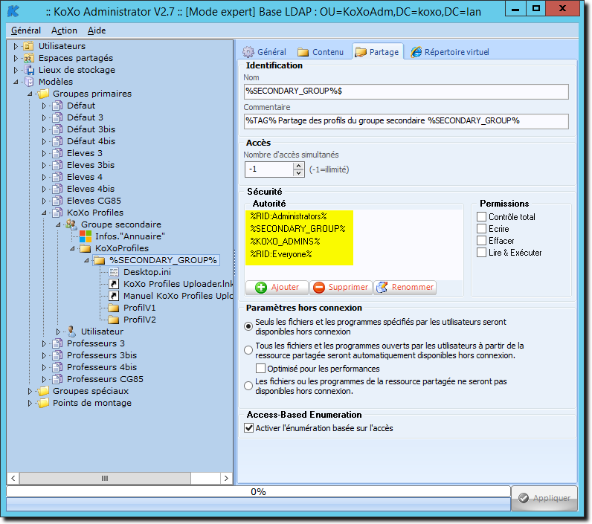Check the Contrôle total permission

point(481,217)
